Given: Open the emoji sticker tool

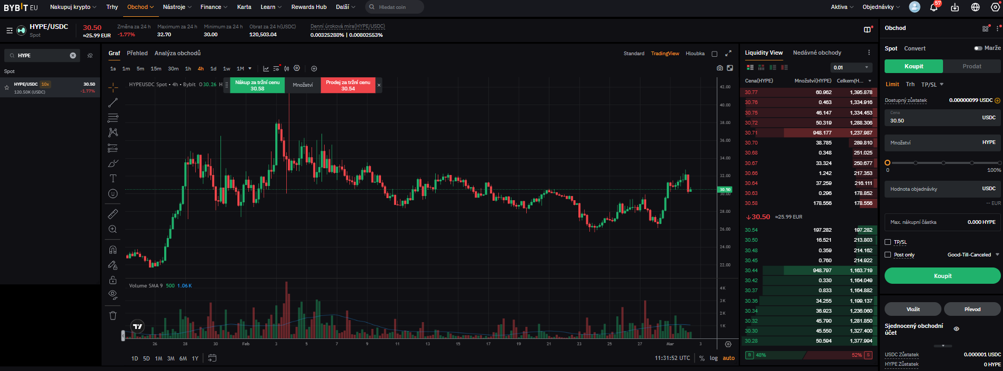Looking at the screenshot, I should [113, 194].
